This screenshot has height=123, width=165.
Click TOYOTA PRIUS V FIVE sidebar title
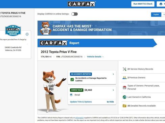[13, 13]
